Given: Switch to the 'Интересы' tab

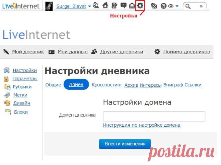Looking at the screenshot, I should pos(151,85).
